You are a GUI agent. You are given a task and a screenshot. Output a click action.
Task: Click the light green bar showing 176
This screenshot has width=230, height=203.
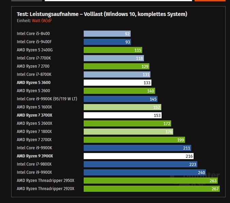tap(128, 132)
